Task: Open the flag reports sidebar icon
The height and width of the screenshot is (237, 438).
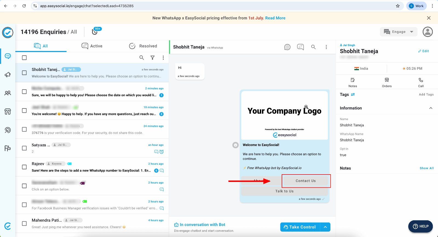Action: click(8, 148)
